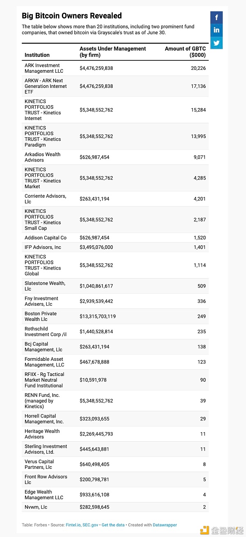The image size is (246, 537).
Task: Click the Get the data link
Action: coord(114,525)
